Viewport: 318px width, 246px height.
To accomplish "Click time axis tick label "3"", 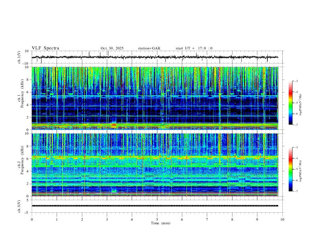I will click(x=107, y=219).
